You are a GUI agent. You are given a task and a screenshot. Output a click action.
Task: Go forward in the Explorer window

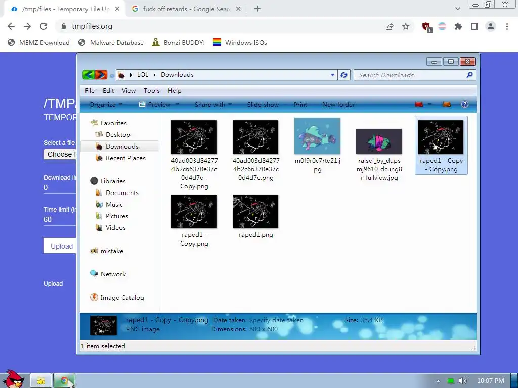[101, 75]
